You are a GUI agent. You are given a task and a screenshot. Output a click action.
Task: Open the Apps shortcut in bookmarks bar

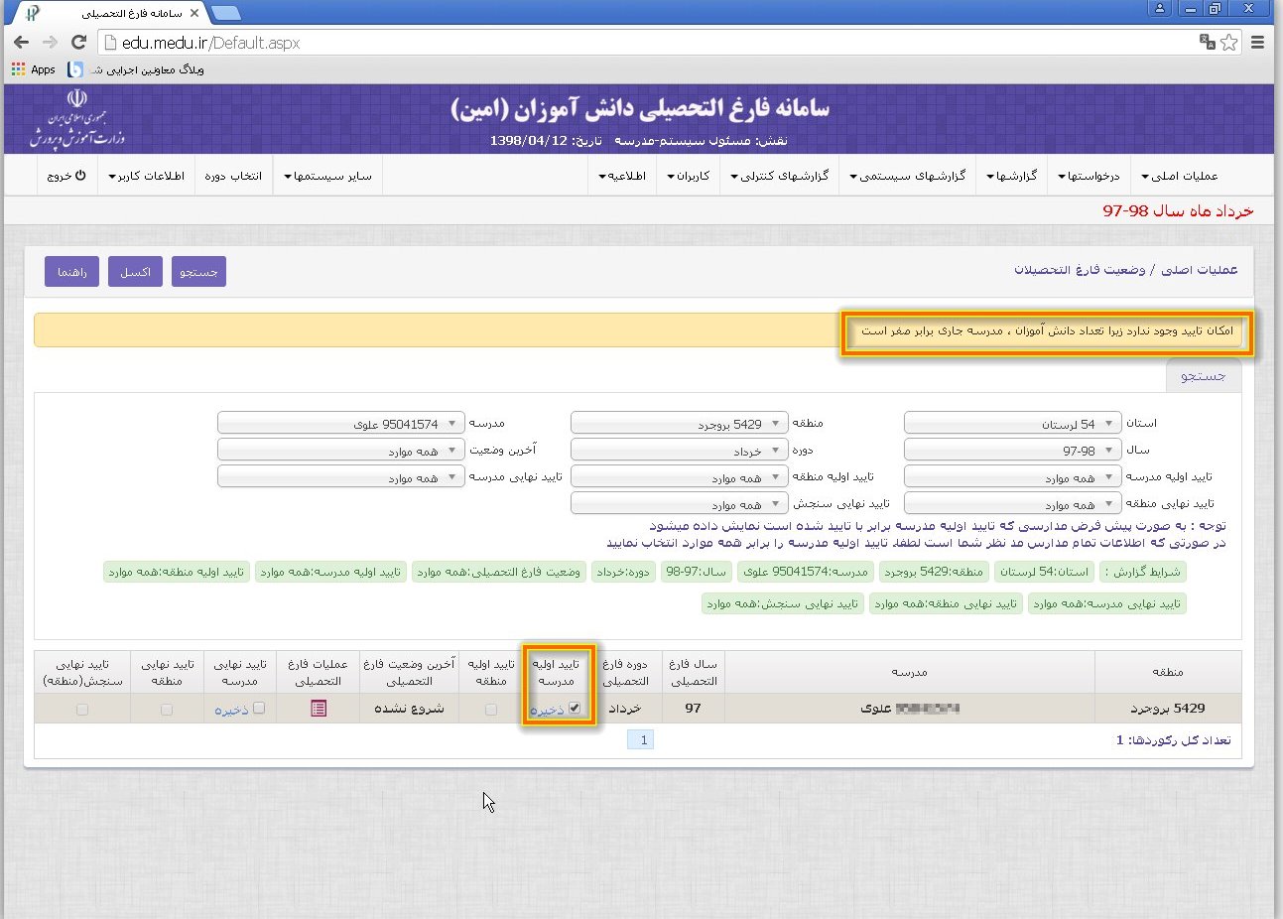[x=34, y=69]
